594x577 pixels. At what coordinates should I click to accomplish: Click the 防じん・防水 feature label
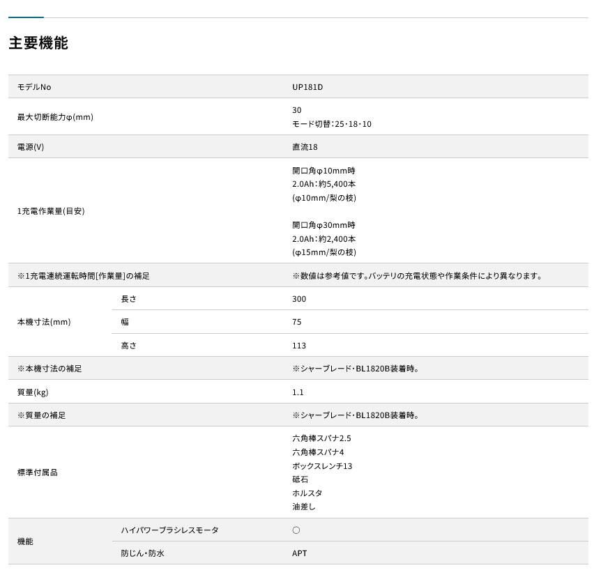coord(142,553)
